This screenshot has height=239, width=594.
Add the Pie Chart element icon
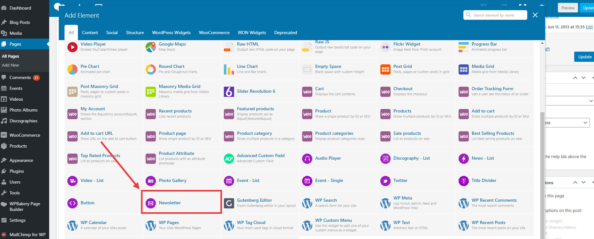[72, 69]
